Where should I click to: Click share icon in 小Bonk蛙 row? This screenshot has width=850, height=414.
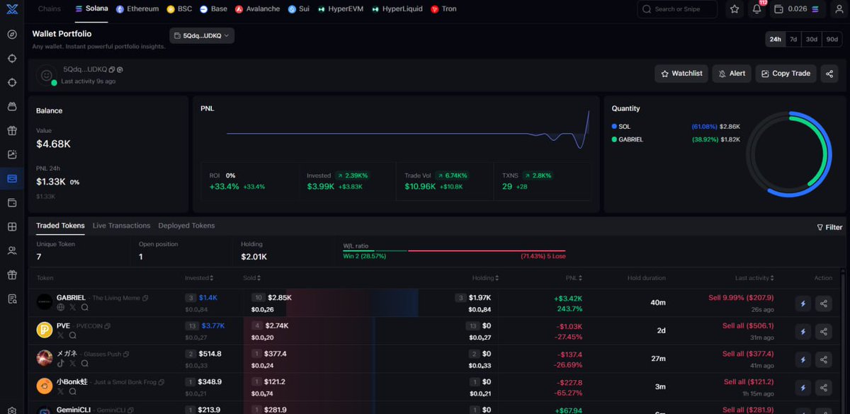824,387
